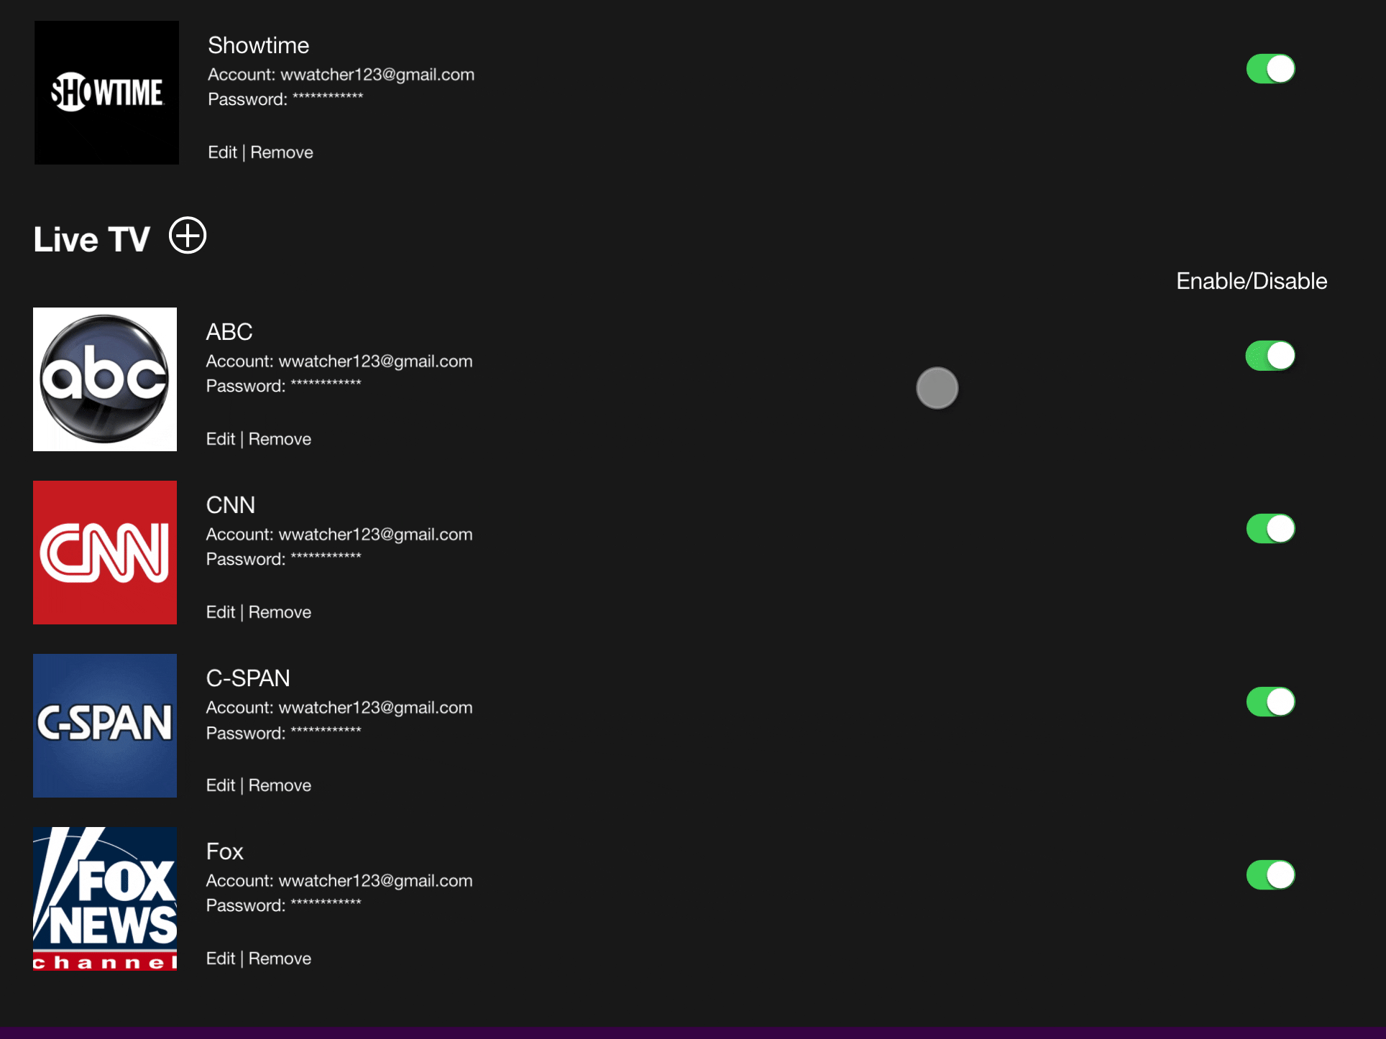The width and height of the screenshot is (1386, 1039).
Task: Add a new Live TV service
Action: pyautogui.click(x=188, y=236)
